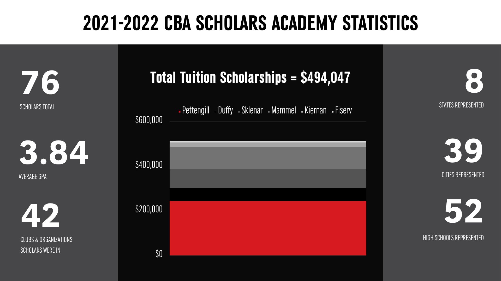Screen dimensions: 501x281
Task: Click the 39 Cities Represented number
Action: click(463, 151)
